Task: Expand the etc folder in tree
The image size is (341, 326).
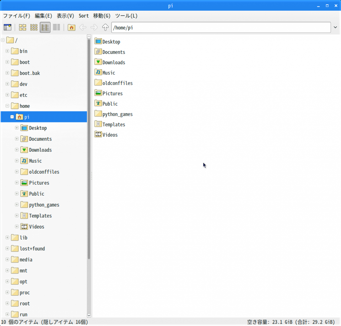Action: pos(7,95)
